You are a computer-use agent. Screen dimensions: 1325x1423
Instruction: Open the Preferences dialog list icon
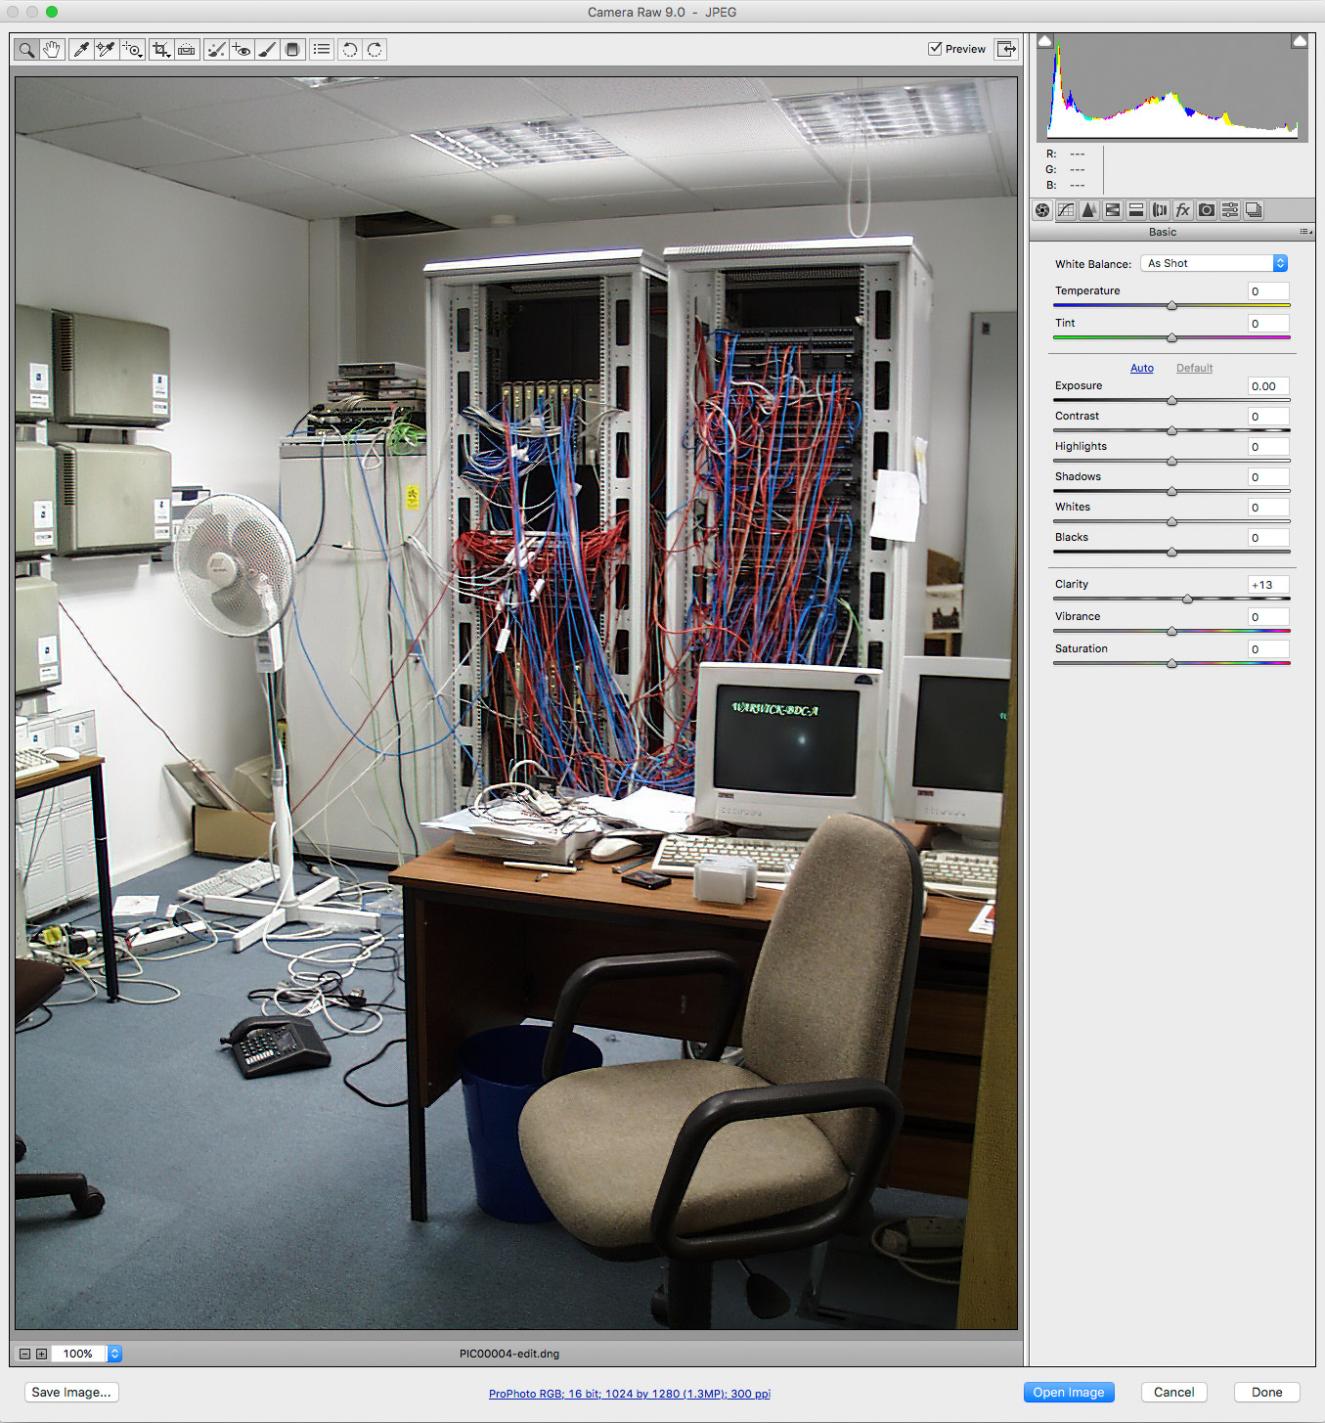tap(322, 49)
